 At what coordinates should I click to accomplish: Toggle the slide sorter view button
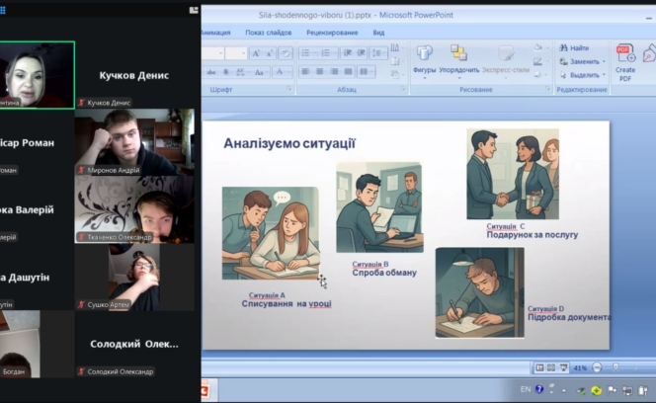point(551,367)
